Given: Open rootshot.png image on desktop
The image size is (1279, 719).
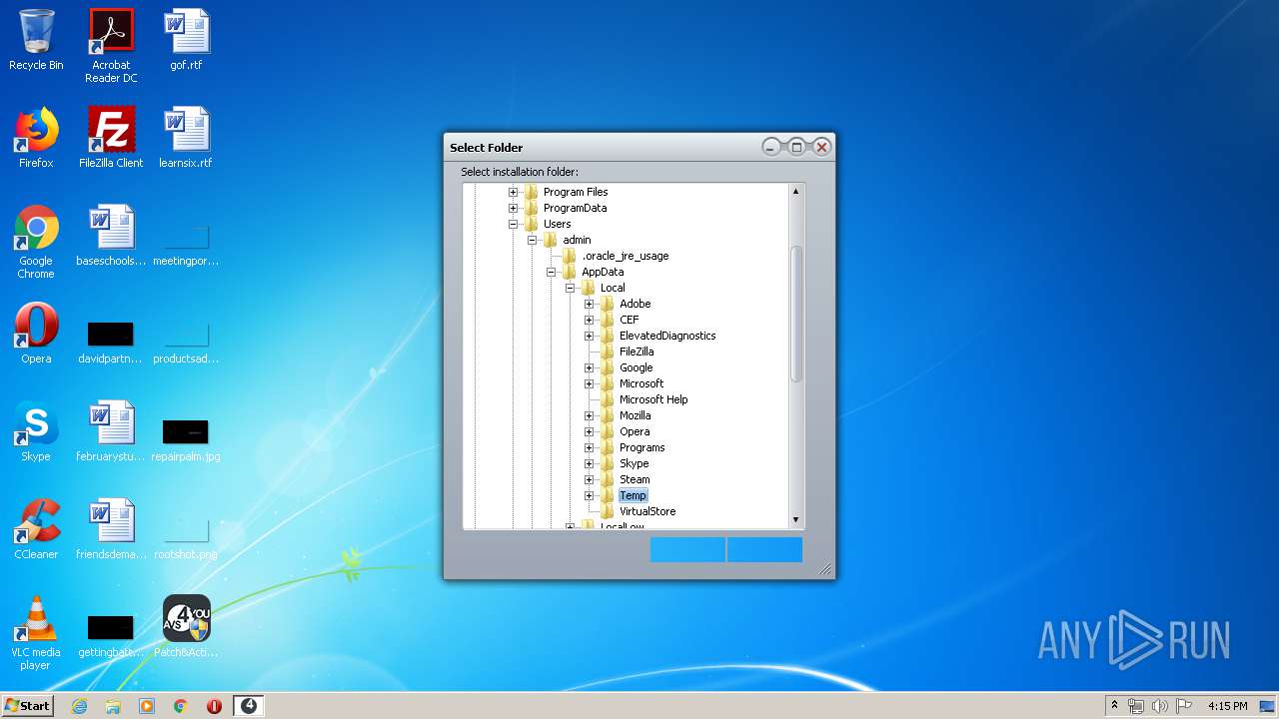Looking at the screenshot, I should (x=186, y=537).
